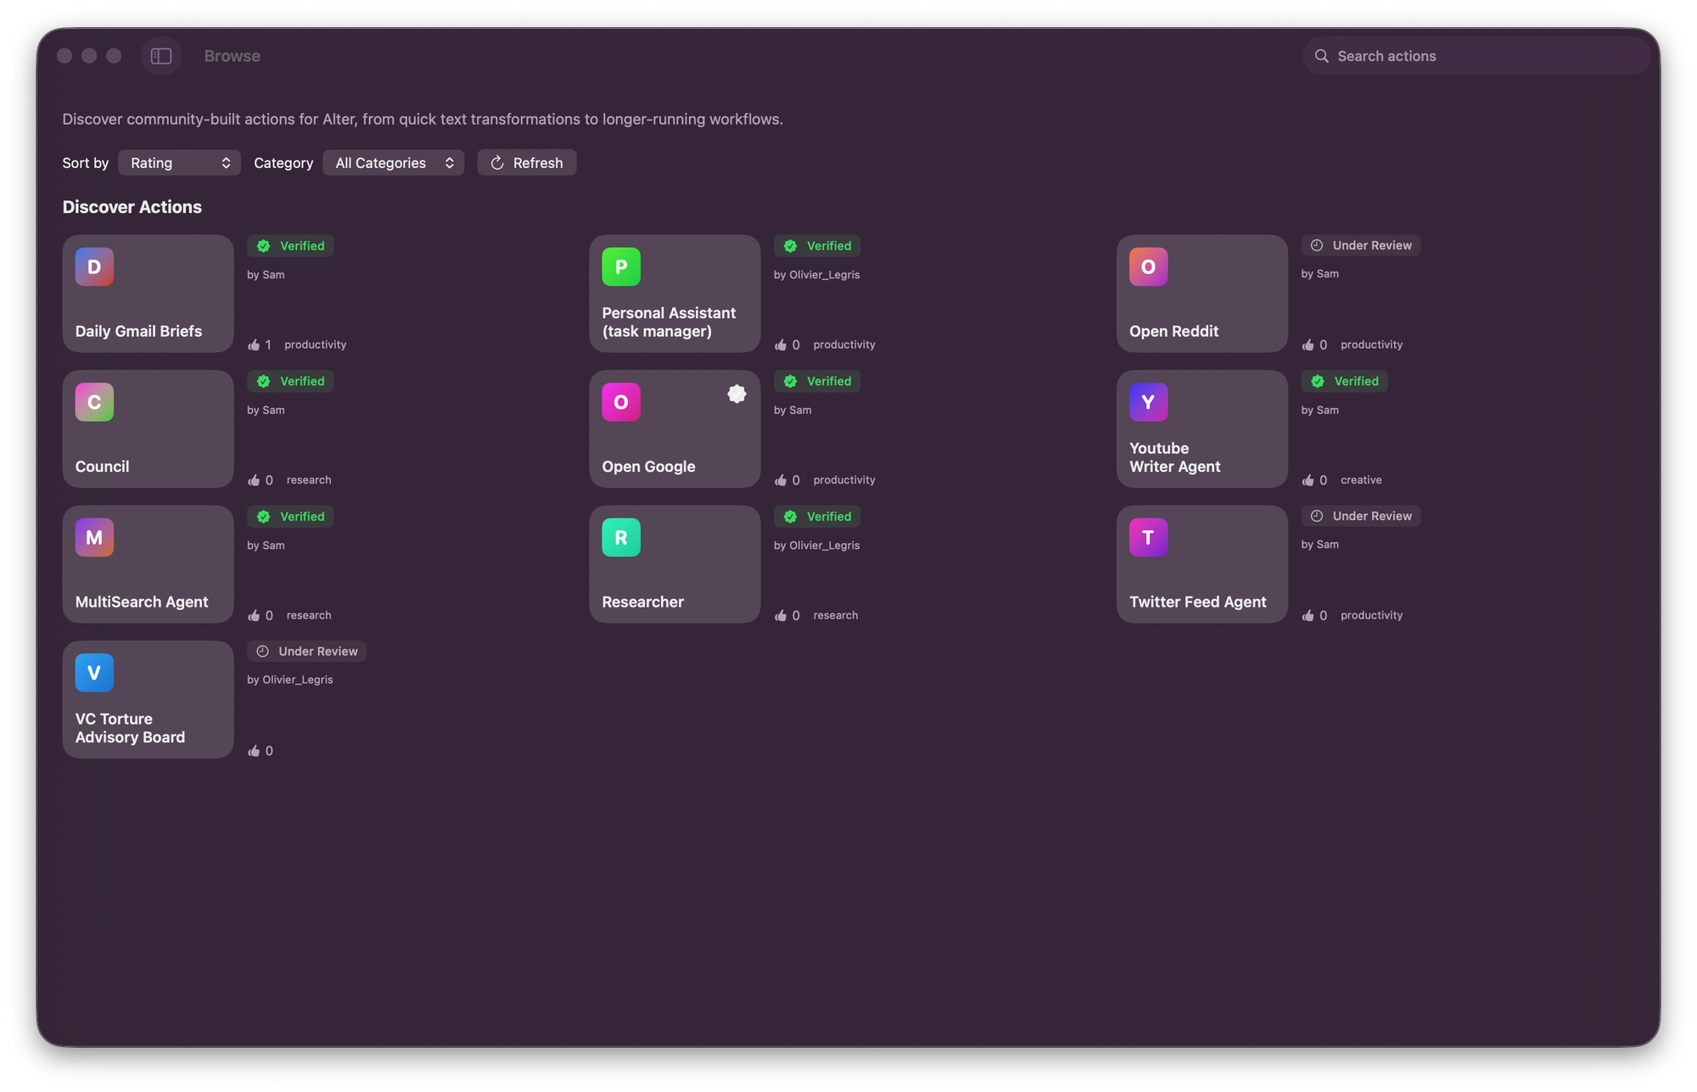
Task: Click the Browse title in toolbar
Action: tap(232, 56)
